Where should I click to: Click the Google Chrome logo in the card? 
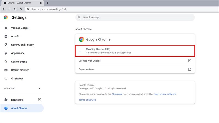pos(81,39)
